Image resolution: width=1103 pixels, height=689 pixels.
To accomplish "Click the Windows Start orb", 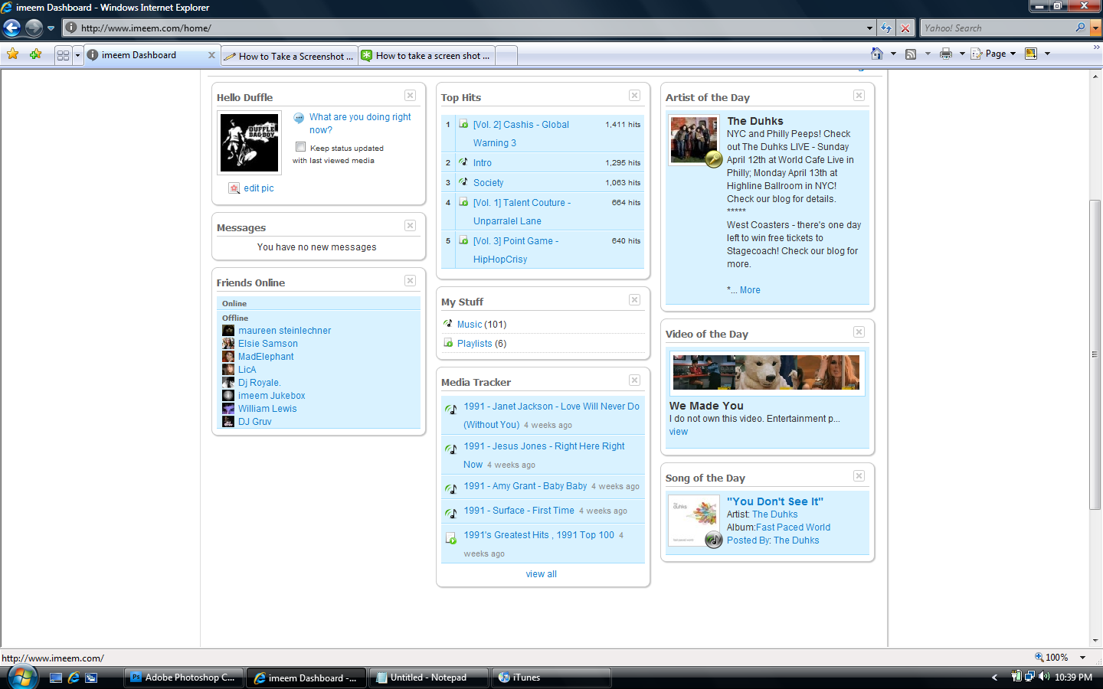I will click(22, 678).
